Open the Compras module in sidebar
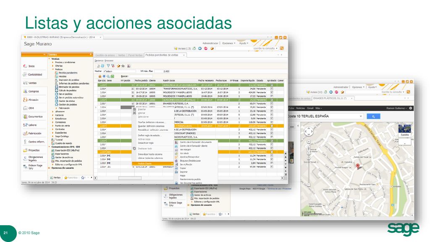This screenshot has width=430, height=242. pos(31,91)
